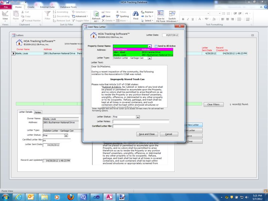Click New Letter button in Letters window
The height and width of the screenshot is (201, 268).
tap(194, 125)
